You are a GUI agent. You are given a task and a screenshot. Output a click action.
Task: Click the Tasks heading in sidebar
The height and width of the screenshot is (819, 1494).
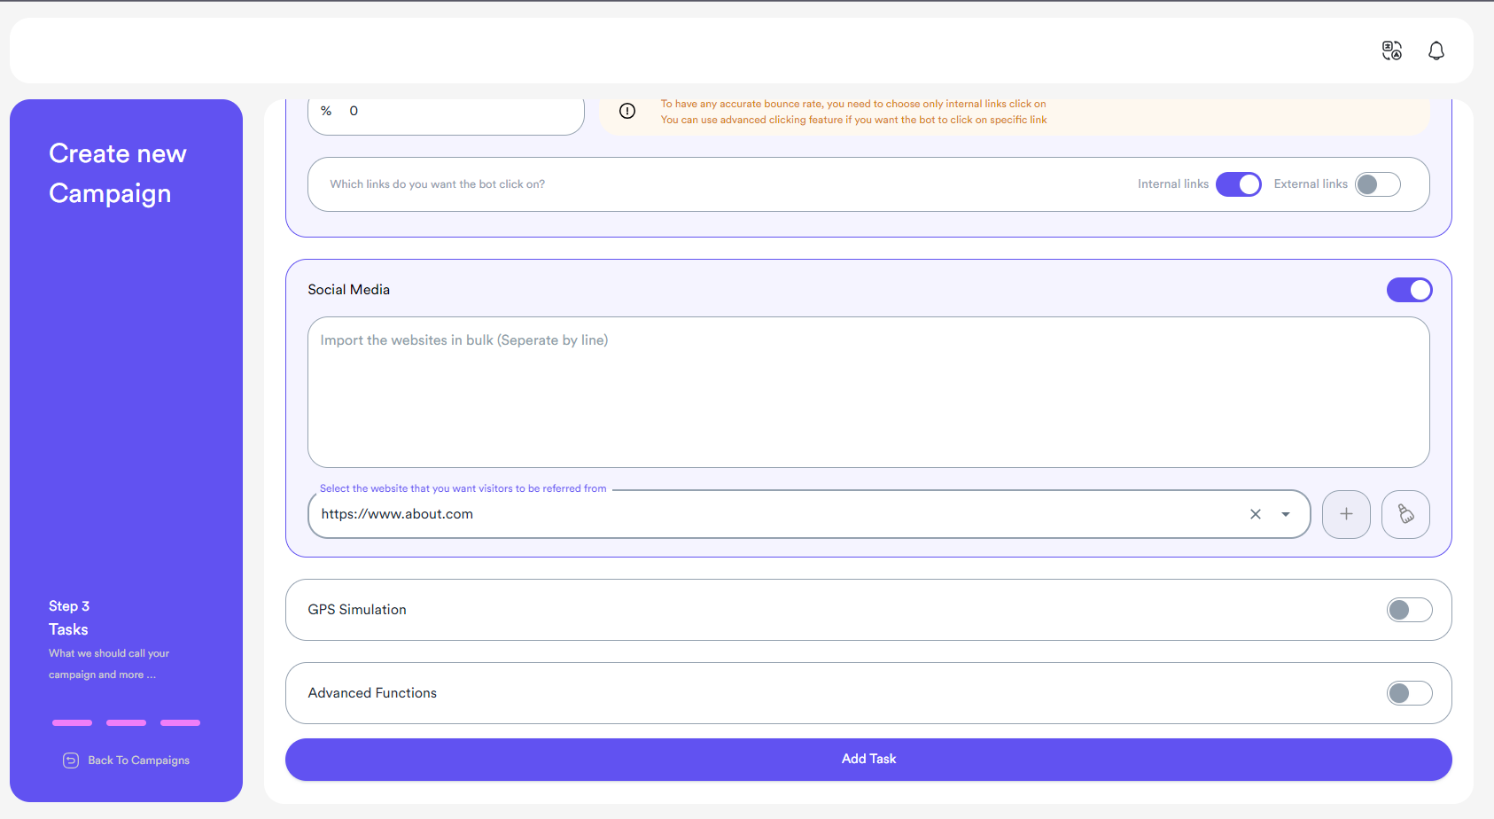coord(68,629)
